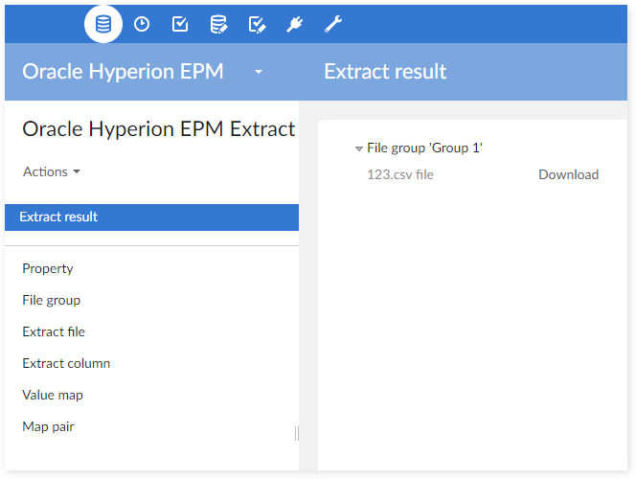Click the wrench tools icon
636x479 pixels.
[333, 24]
